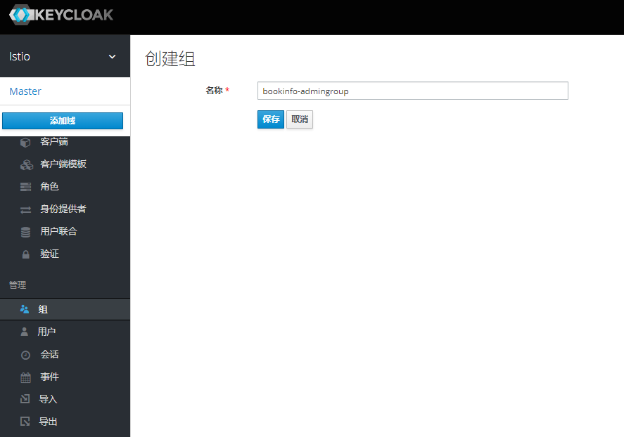
Task: Click the 客户端模板 cubes icon
Action: click(x=26, y=164)
